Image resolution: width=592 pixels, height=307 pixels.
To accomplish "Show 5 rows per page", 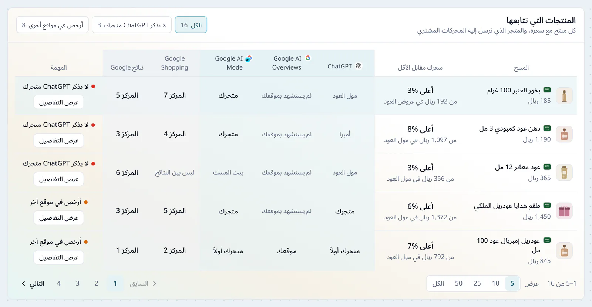I will (x=512, y=283).
